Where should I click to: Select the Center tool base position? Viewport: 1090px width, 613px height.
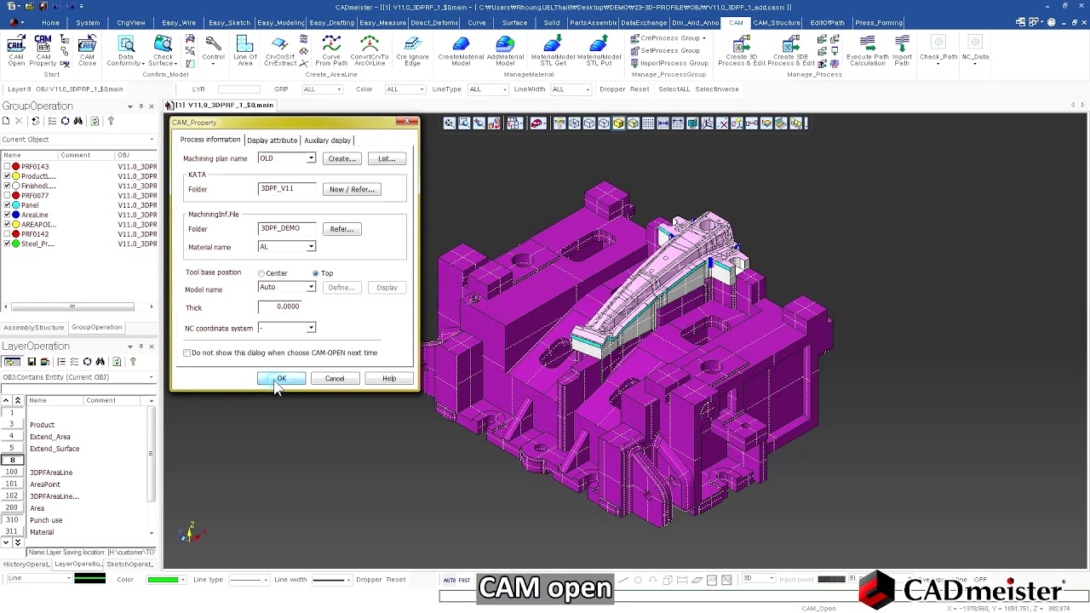pos(261,273)
